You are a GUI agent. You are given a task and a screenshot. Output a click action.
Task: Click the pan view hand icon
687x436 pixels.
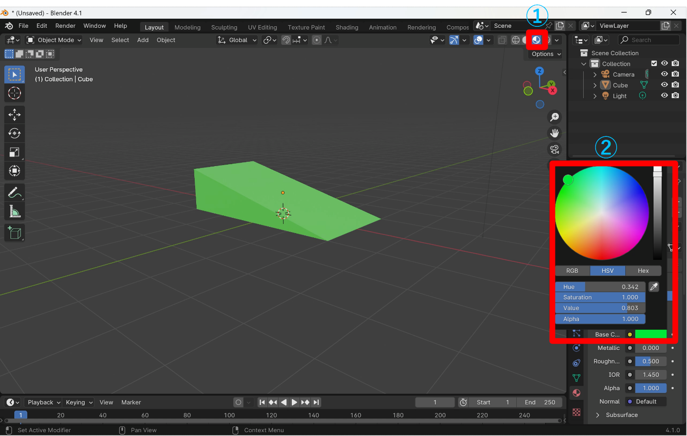tap(554, 133)
